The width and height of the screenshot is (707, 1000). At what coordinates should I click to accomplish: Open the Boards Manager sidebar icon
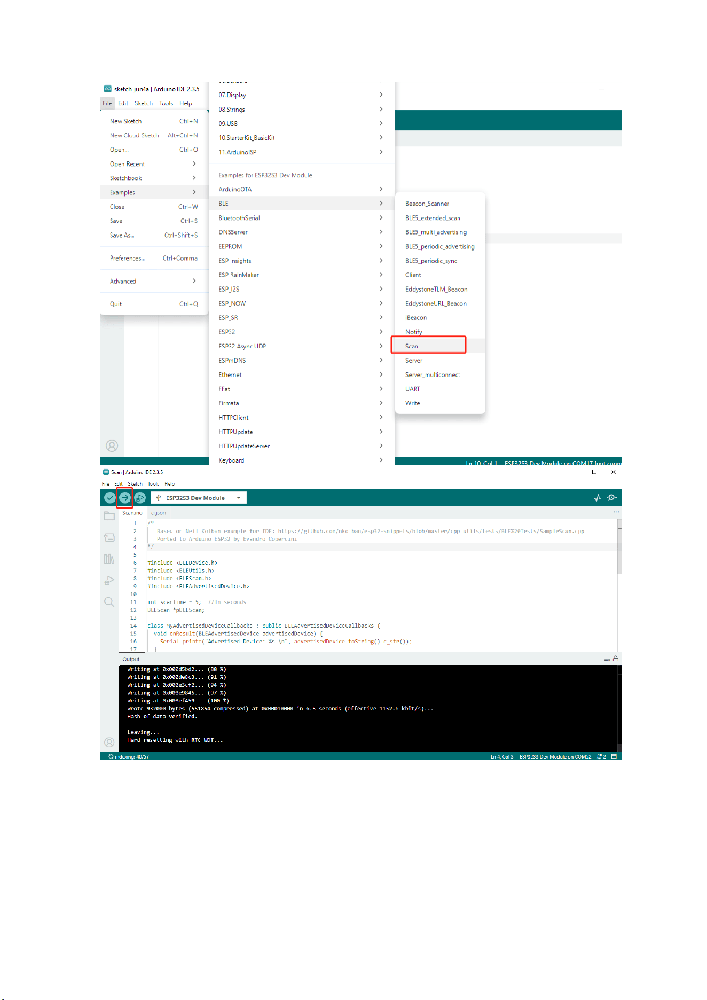(x=109, y=537)
